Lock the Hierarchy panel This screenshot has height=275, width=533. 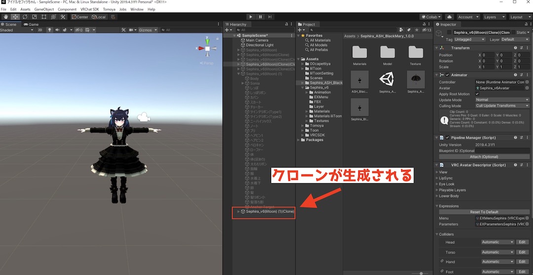point(286,24)
